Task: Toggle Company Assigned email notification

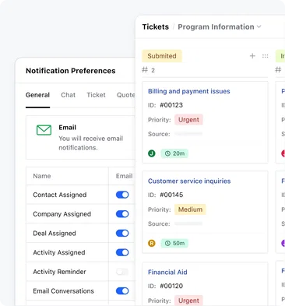Action: (122, 214)
